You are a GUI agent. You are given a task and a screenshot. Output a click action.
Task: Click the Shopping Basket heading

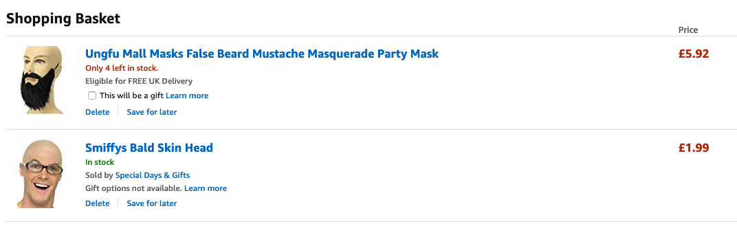63,19
